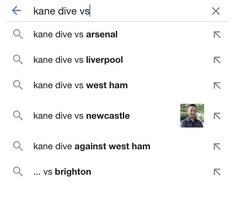Image resolution: width=234 pixels, height=199 pixels.
Task: Tap the arrow icon for 'vs west ham'
Action: (217, 86)
